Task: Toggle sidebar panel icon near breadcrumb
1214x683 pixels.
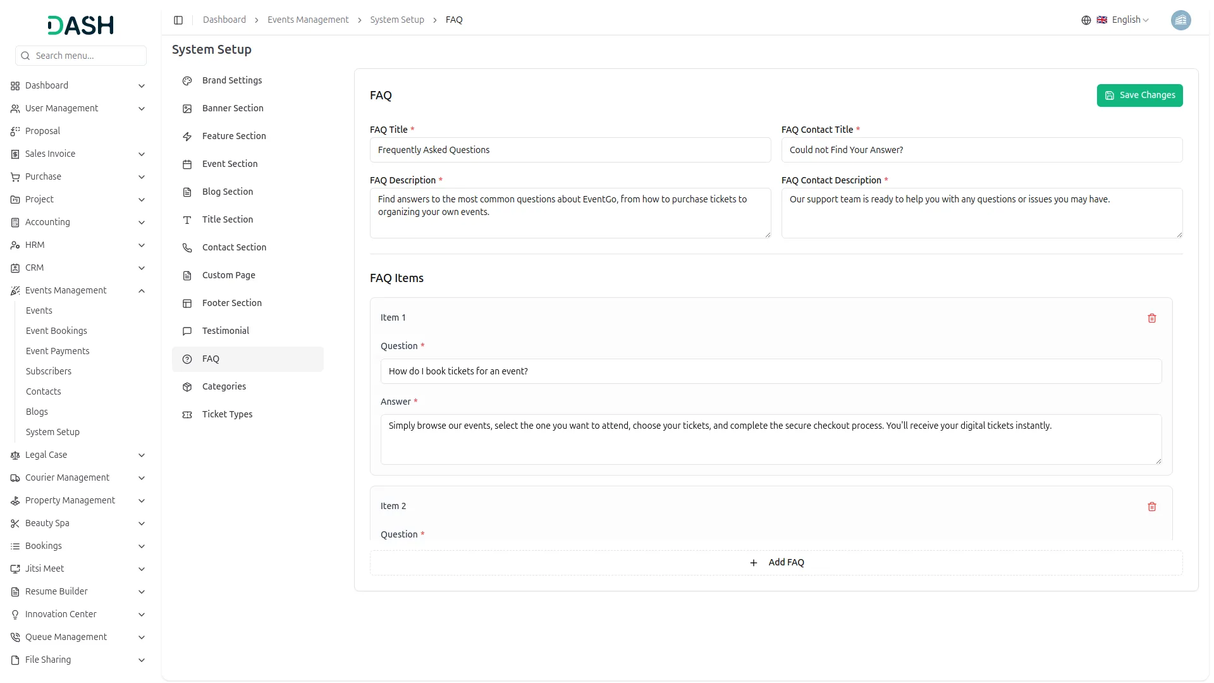Action: point(178,20)
